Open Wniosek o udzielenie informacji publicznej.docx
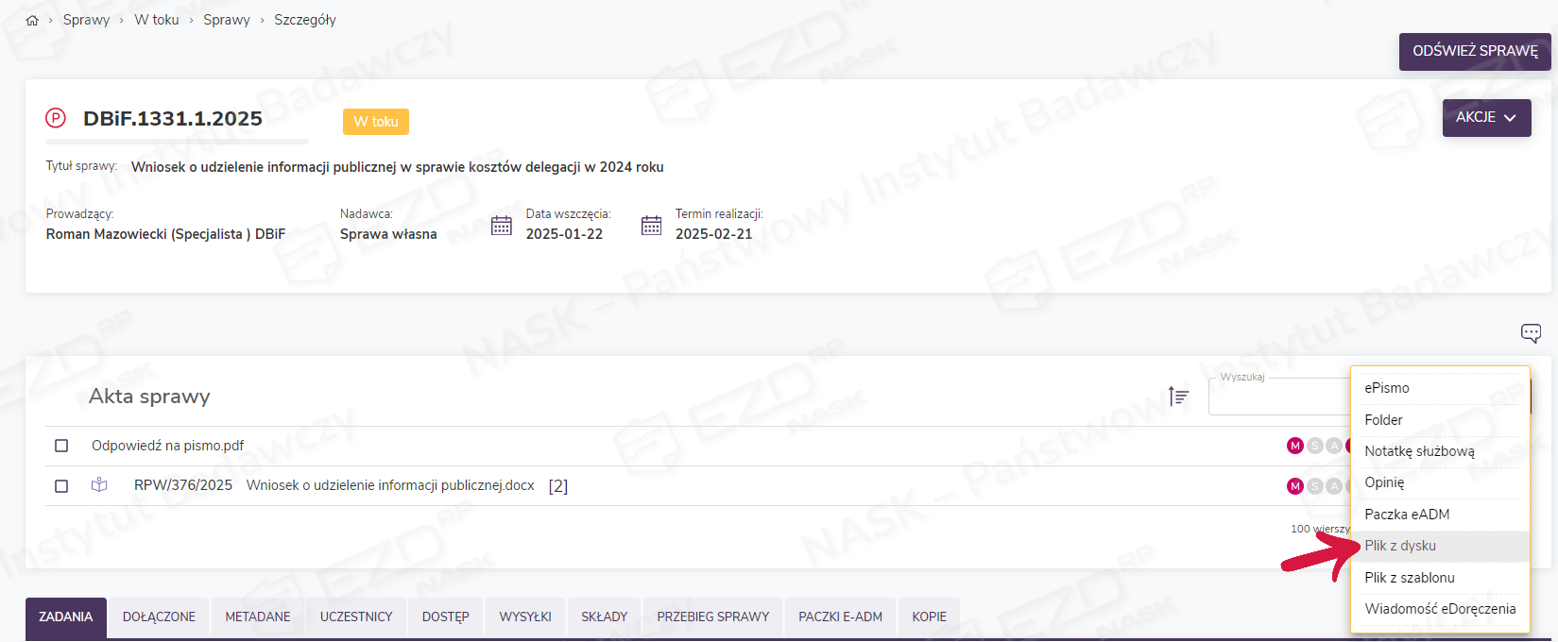Screen dimensions: 1558x642 (x=390, y=485)
